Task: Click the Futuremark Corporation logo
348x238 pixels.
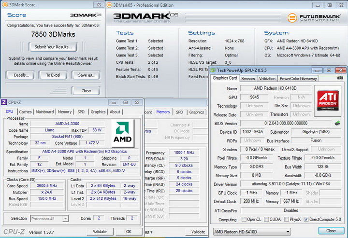Action: click(x=314, y=18)
